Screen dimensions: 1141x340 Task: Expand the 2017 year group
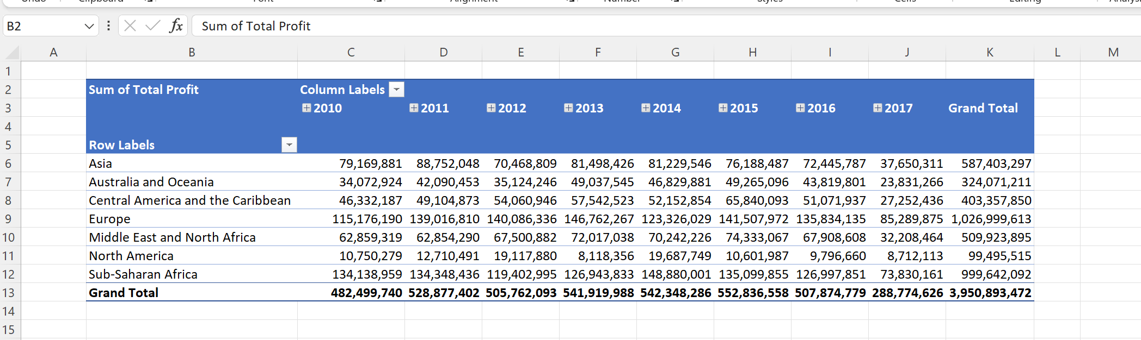[x=878, y=108]
